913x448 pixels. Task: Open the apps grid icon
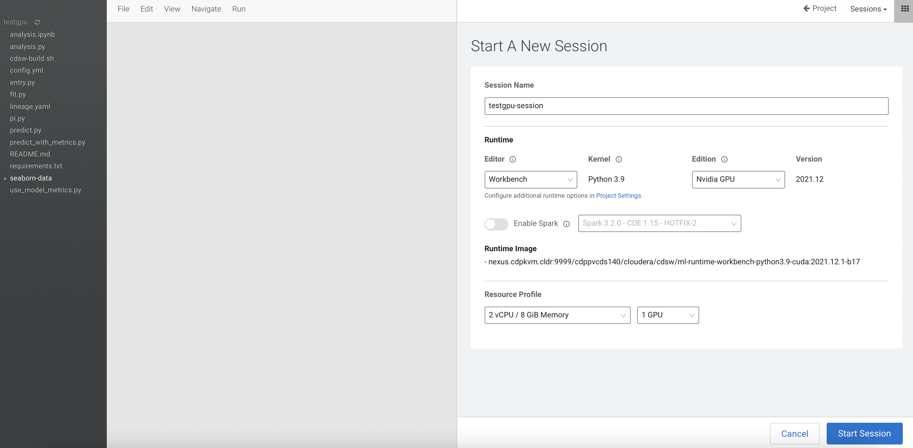pyautogui.click(x=904, y=9)
